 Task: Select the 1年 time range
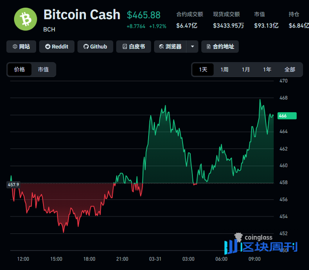(267, 69)
